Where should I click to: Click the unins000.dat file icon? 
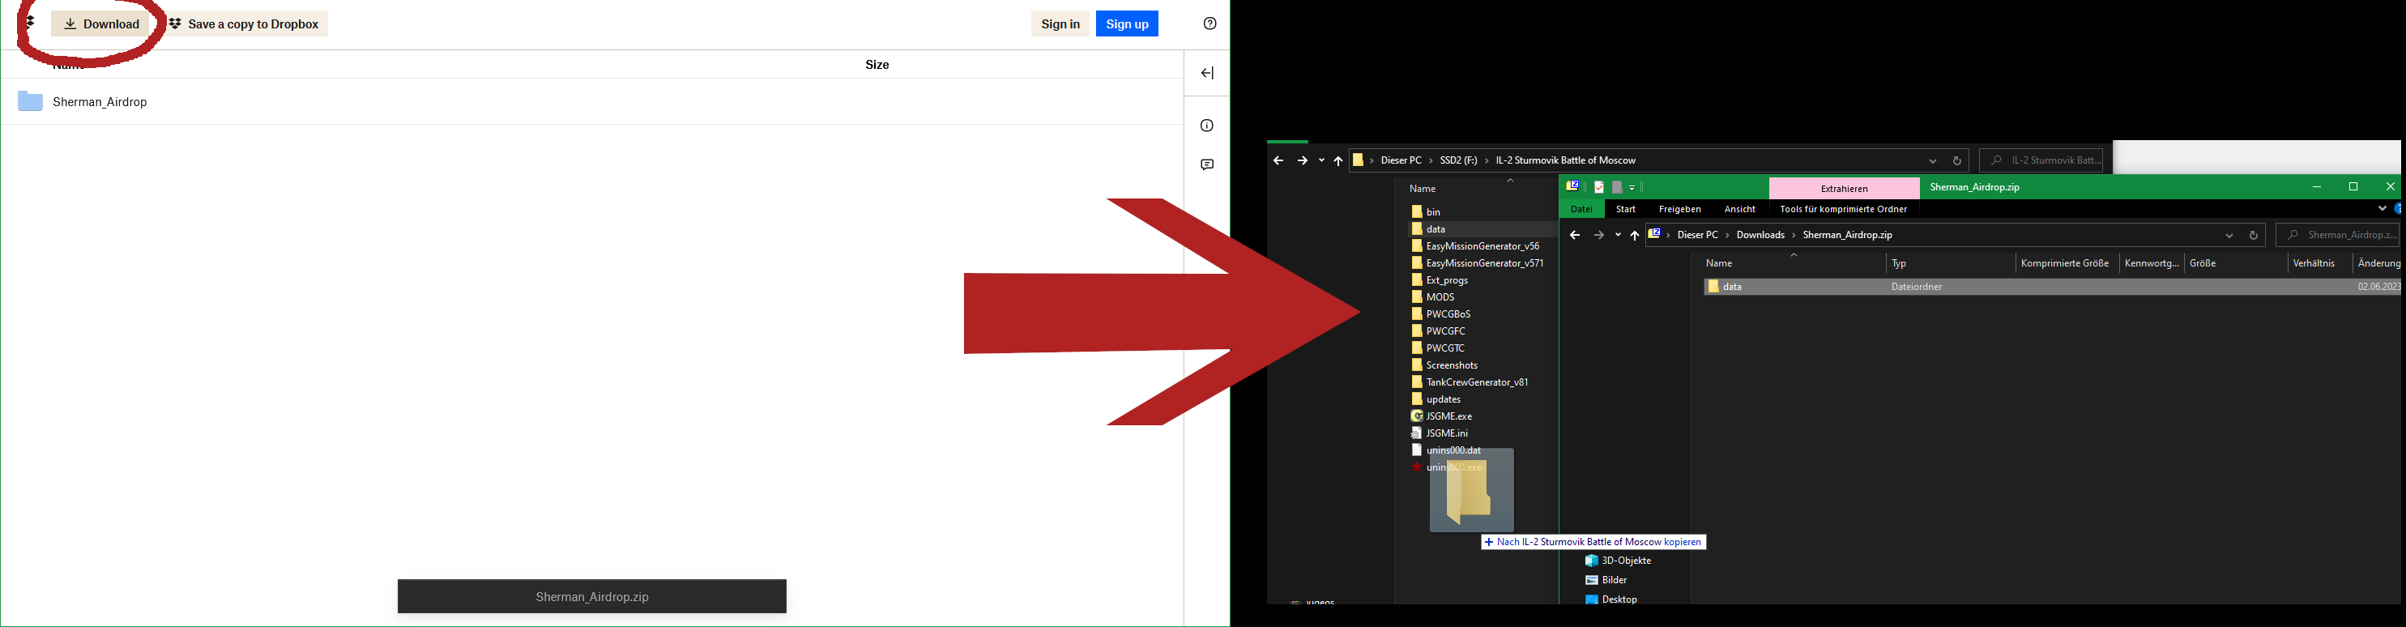tap(1417, 450)
